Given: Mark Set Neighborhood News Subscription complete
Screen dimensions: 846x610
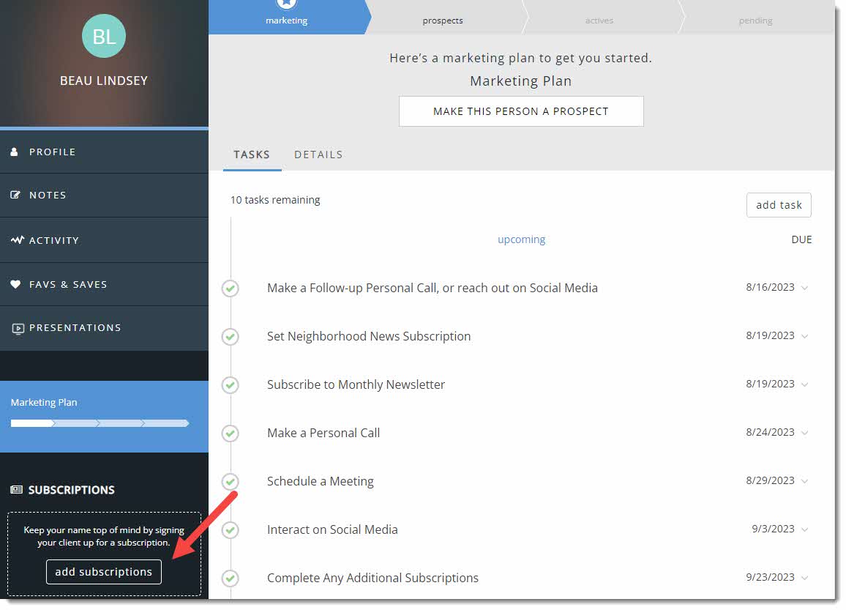Looking at the screenshot, I should pos(231,337).
